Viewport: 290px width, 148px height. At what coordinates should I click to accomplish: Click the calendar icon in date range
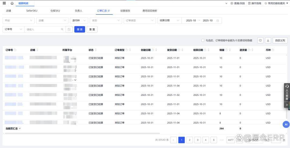tap(218, 21)
